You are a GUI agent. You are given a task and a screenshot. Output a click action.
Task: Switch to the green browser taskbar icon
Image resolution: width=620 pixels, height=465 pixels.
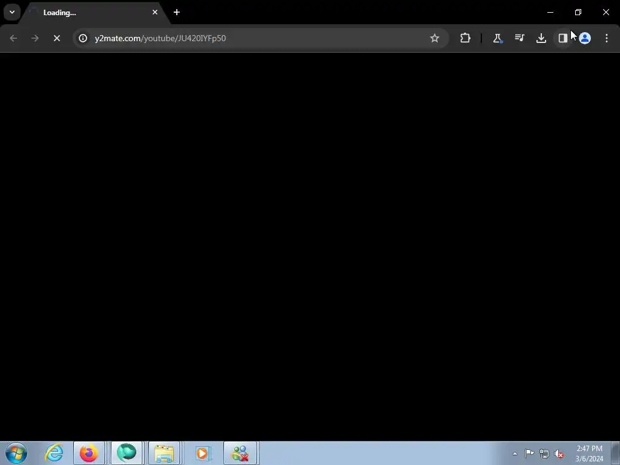click(127, 453)
